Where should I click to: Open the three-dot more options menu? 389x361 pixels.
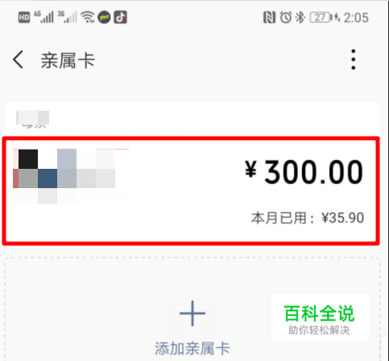point(354,59)
